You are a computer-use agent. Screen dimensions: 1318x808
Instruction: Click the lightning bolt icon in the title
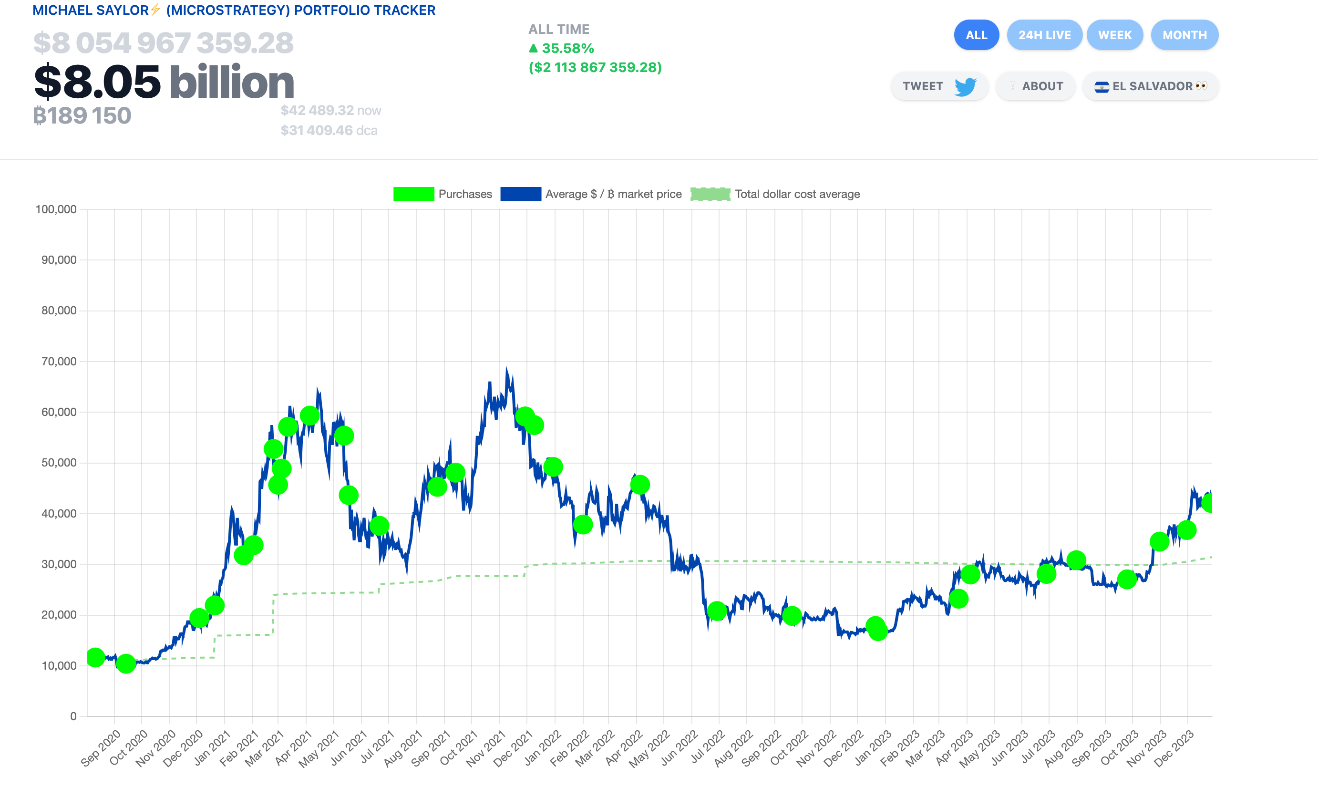[x=155, y=10]
